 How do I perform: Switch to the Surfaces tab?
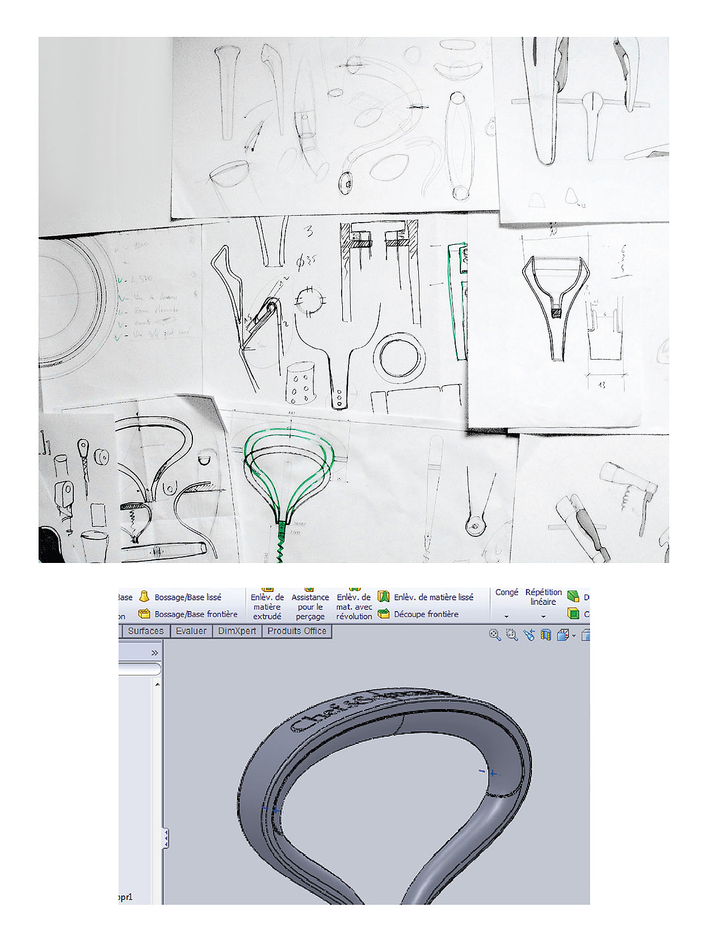145,631
